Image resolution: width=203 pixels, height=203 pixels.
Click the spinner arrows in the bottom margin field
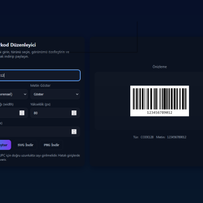pyautogui.click(x=74, y=131)
